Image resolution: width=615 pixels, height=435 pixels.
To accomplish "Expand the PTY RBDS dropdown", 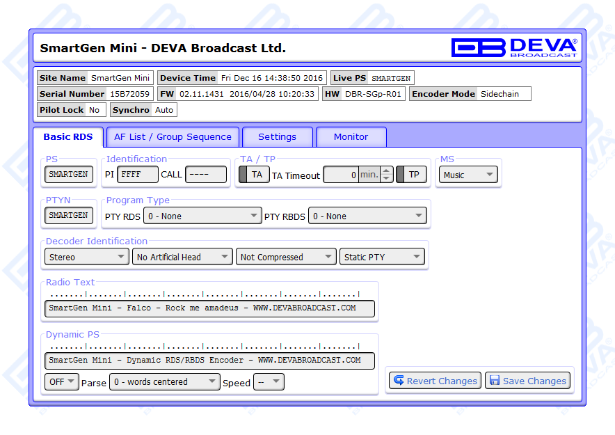I will tap(367, 216).
